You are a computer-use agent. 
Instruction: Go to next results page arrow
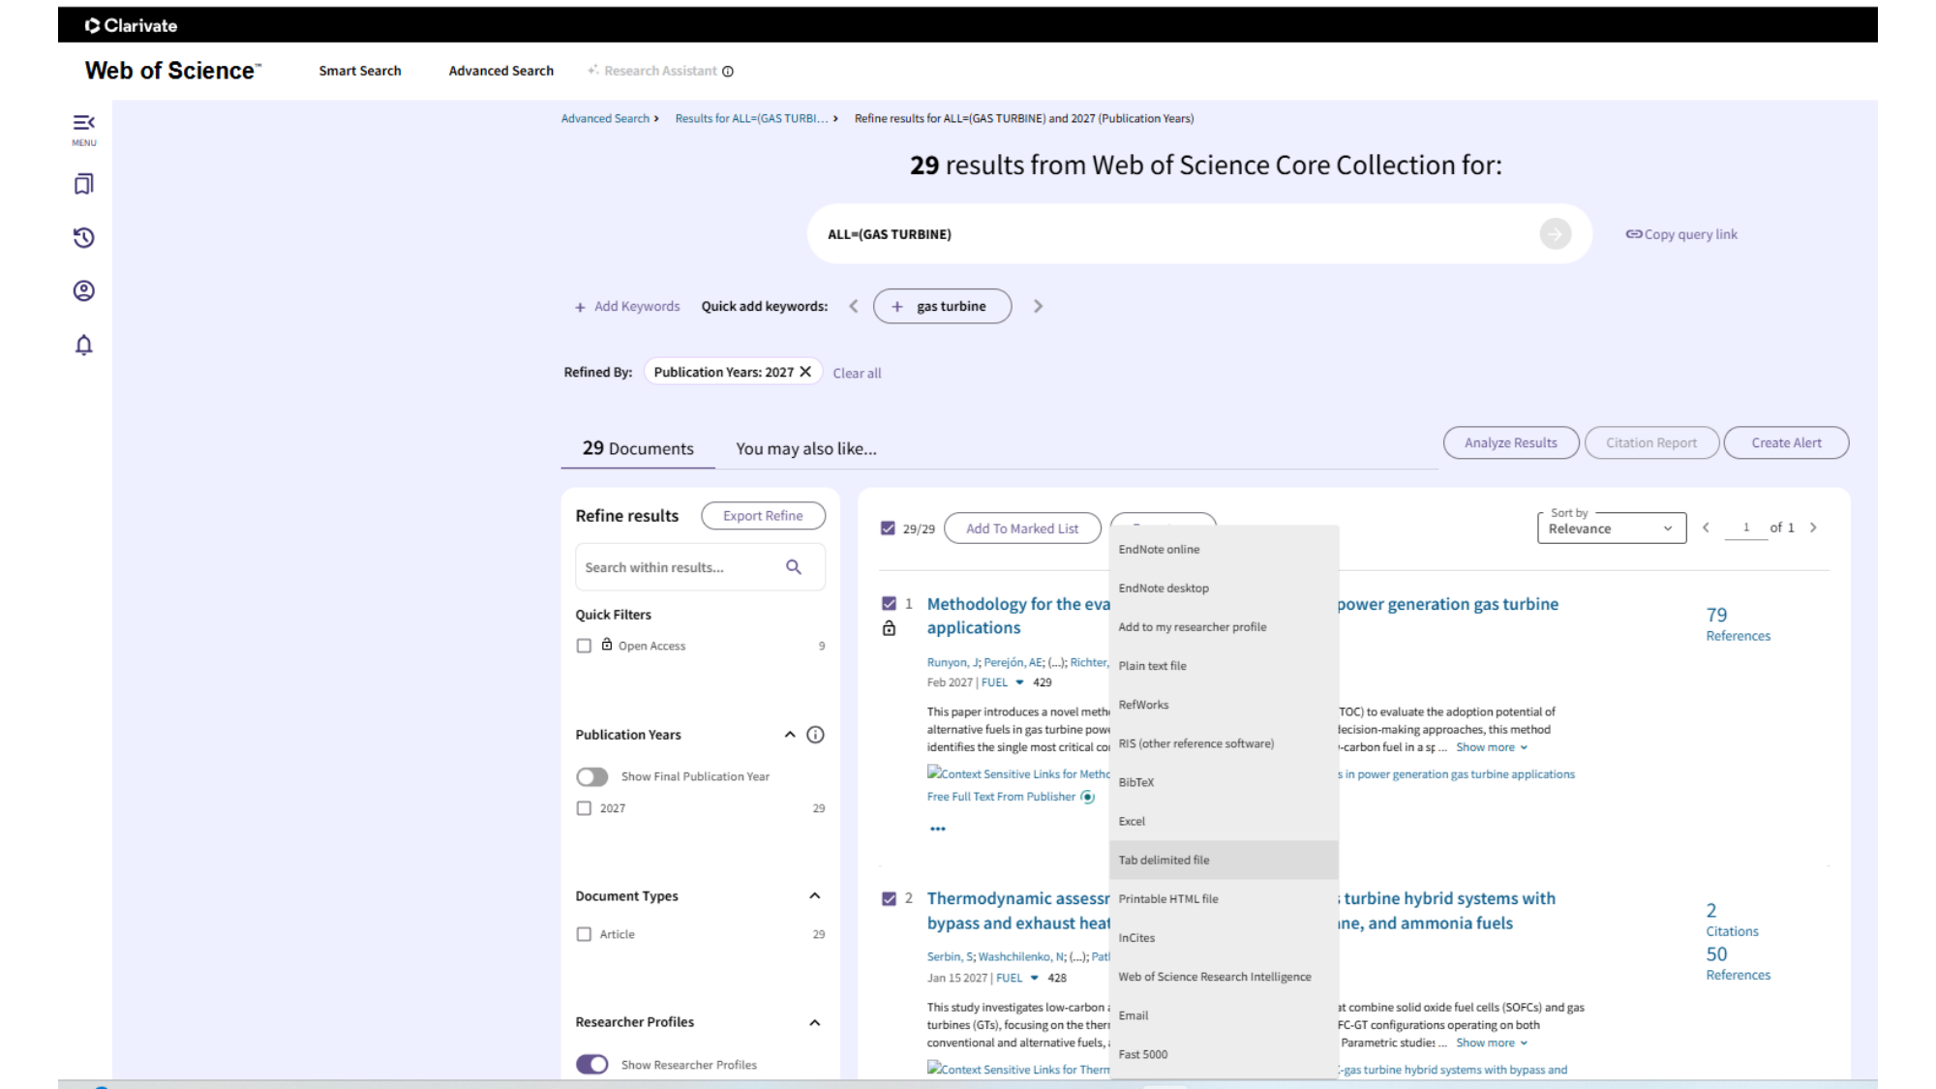(1813, 528)
